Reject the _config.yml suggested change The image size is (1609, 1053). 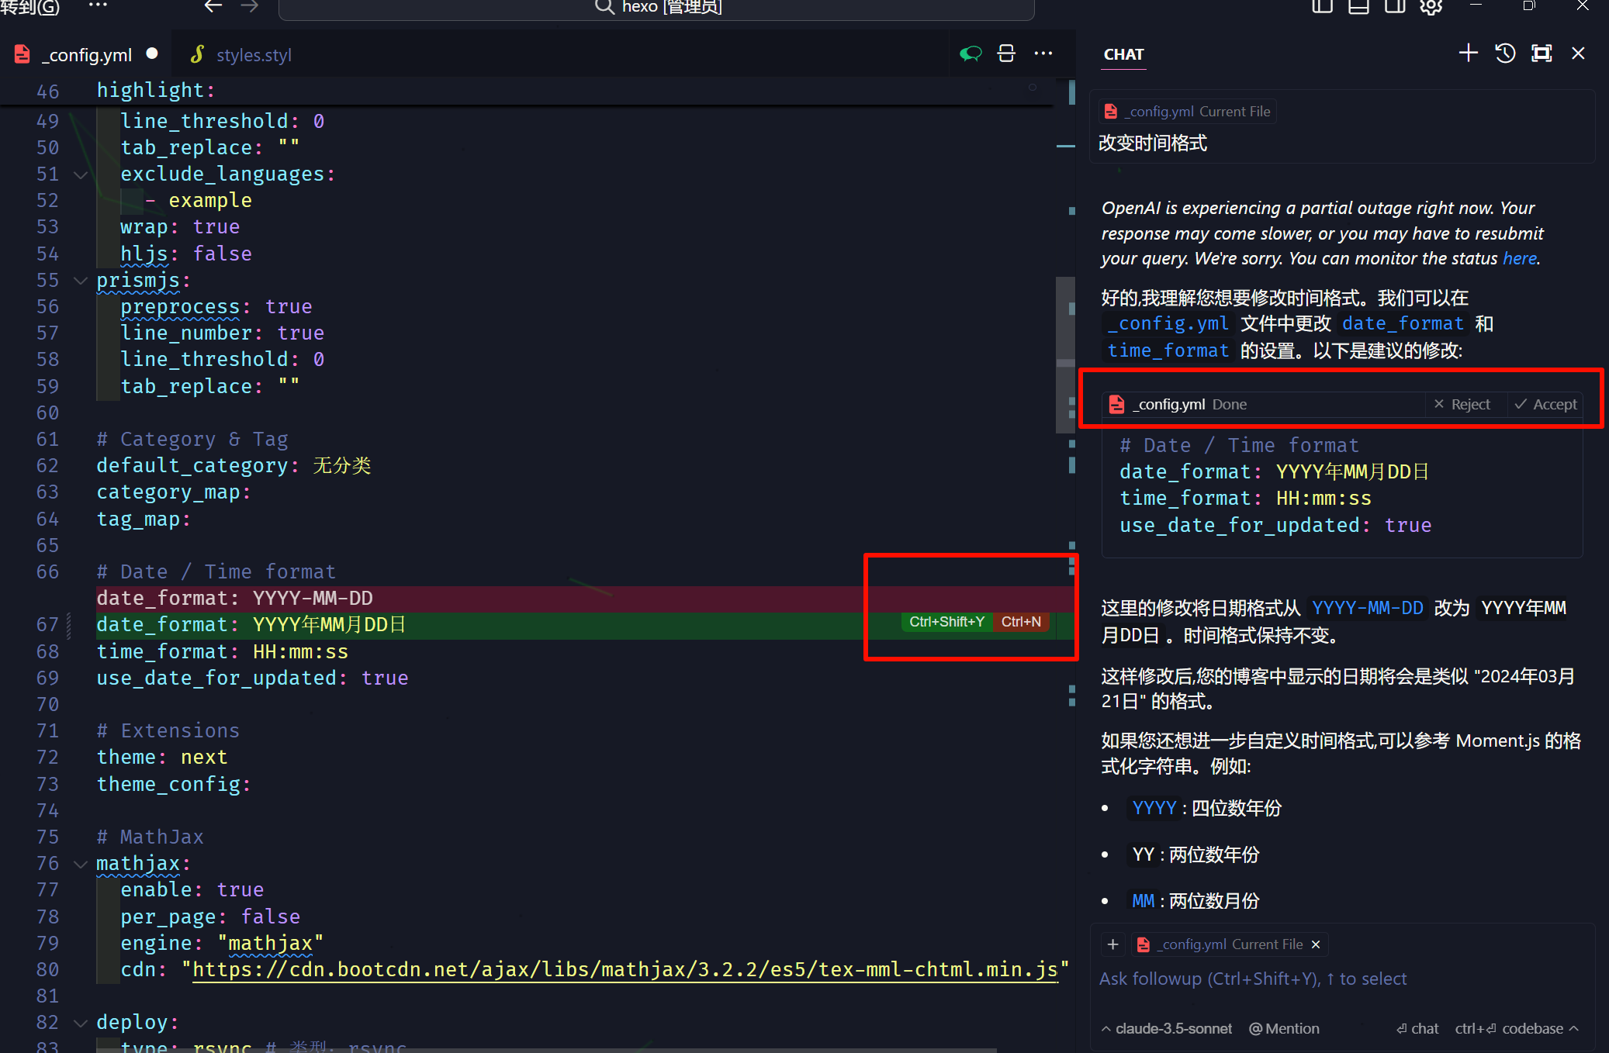pyautogui.click(x=1462, y=404)
